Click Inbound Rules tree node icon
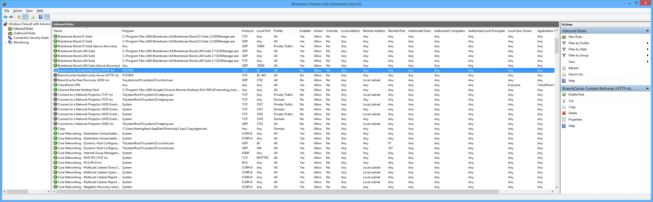Image resolution: width=653 pixels, height=202 pixels. click(x=10, y=29)
